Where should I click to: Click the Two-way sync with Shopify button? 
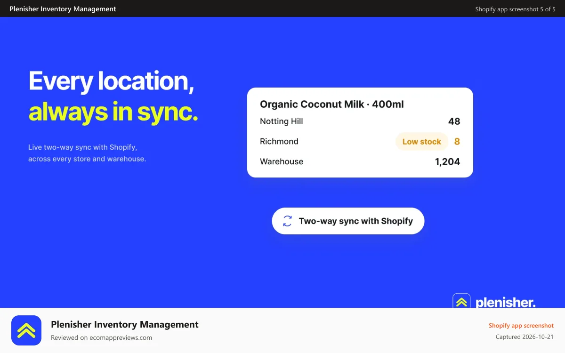[x=348, y=221]
